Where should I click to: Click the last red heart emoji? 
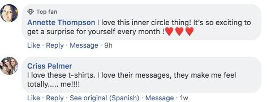[190, 32]
